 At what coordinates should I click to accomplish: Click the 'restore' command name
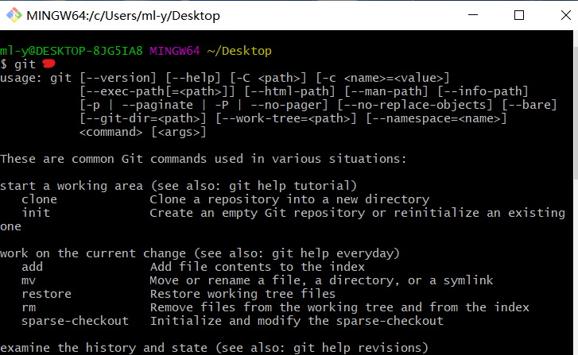point(46,294)
